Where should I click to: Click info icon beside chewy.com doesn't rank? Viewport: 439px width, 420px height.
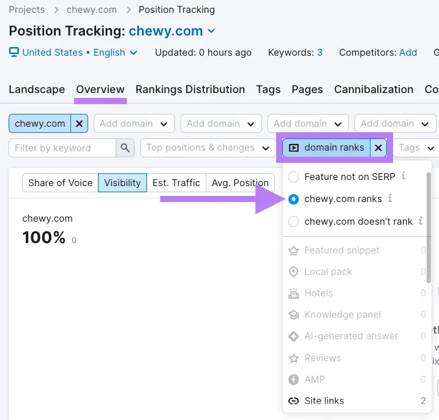pyautogui.click(x=421, y=220)
